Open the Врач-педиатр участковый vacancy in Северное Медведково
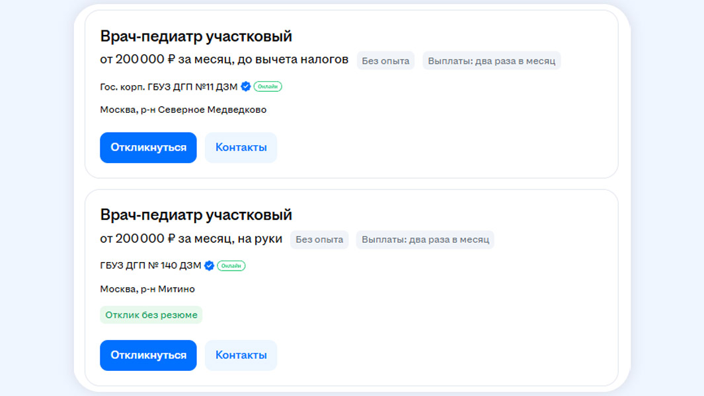704x396 pixels. (x=196, y=36)
